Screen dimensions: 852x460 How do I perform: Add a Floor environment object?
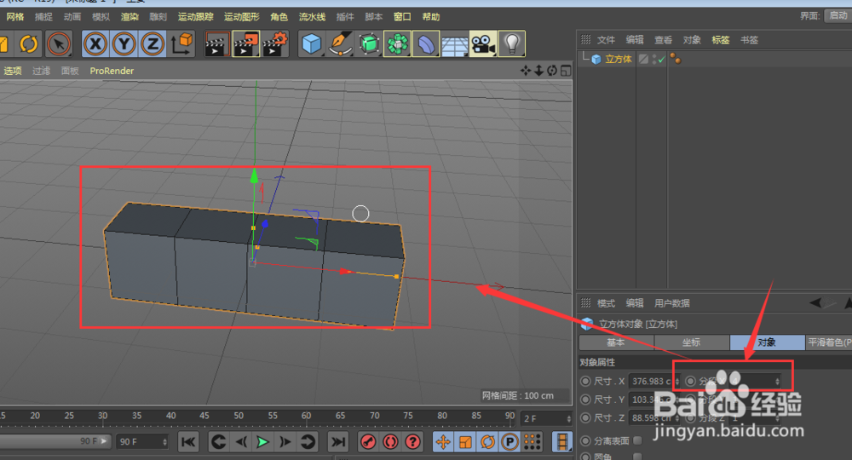pos(454,45)
